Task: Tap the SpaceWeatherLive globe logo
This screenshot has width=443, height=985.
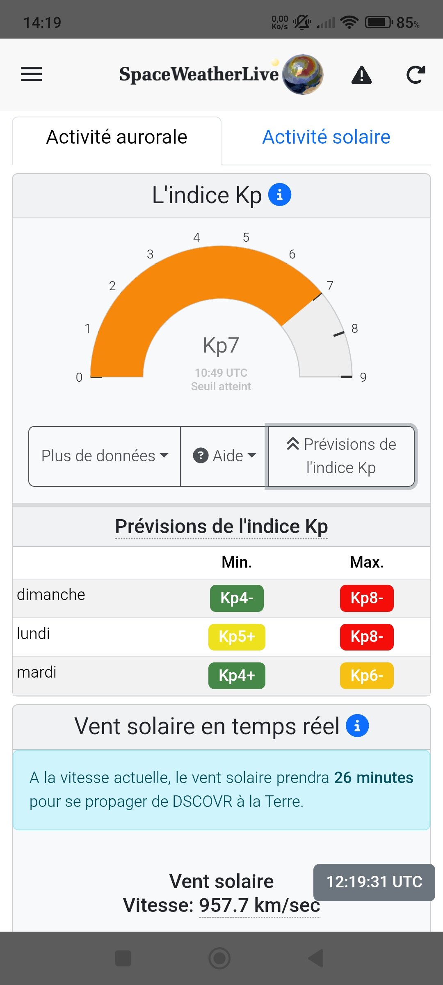Action: [x=303, y=74]
